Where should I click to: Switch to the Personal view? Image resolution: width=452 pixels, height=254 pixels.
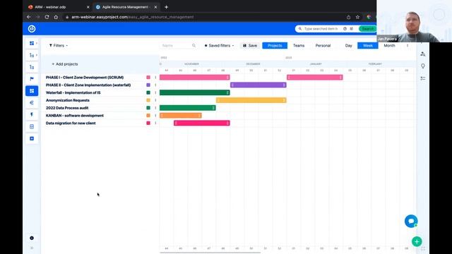323,45
